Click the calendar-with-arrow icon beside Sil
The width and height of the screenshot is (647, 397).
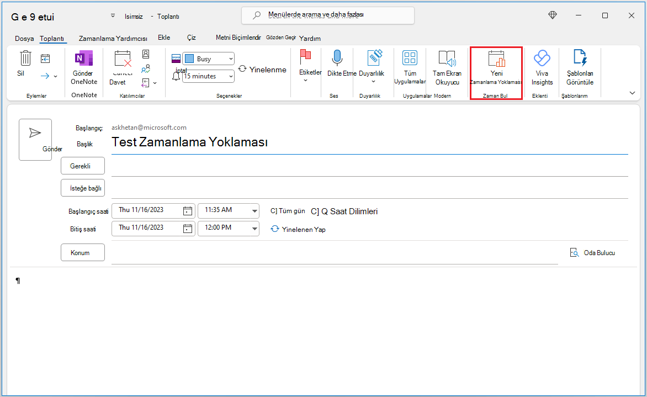point(45,59)
